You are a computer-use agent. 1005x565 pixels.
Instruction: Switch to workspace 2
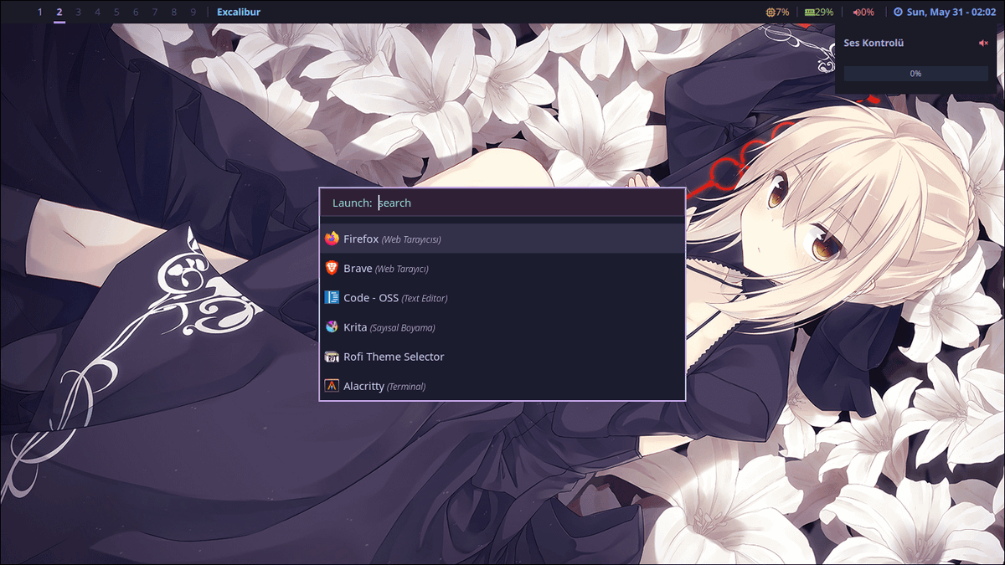click(x=59, y=12)
